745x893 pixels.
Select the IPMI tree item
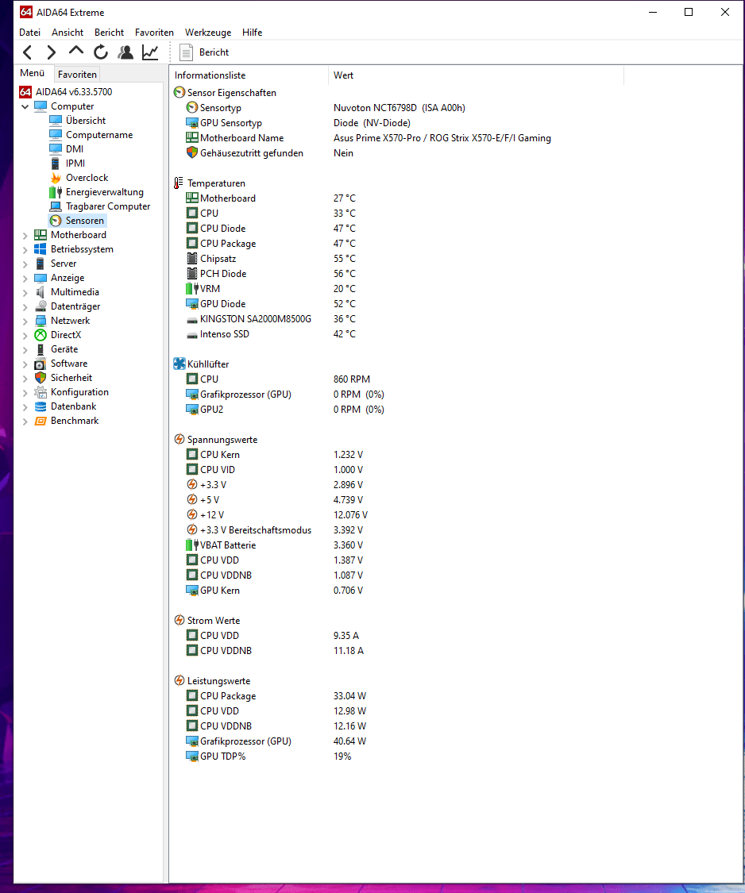[75, 163]
